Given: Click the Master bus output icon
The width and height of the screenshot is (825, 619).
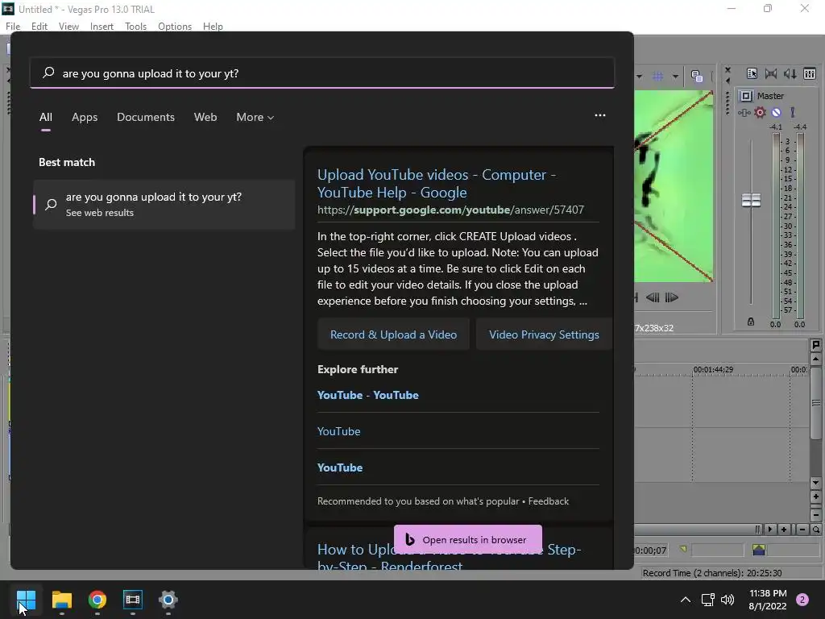Looking at the screenshot, I should point(746,96).
